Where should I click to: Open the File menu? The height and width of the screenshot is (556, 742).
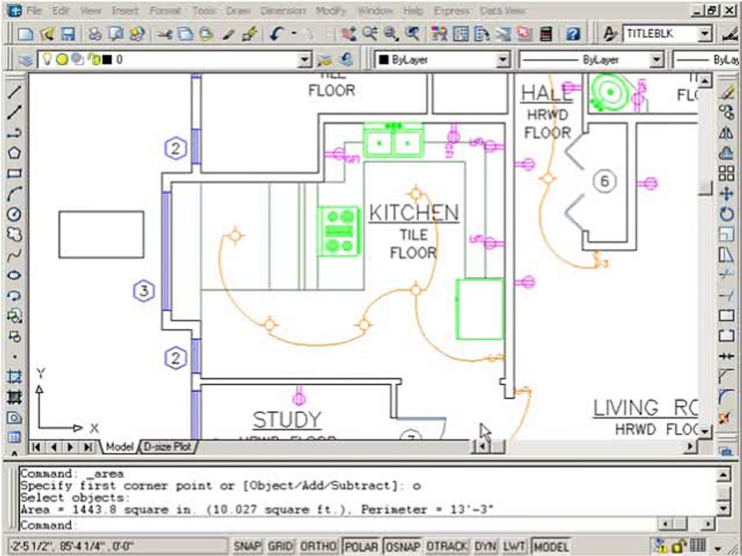(33, 10)
